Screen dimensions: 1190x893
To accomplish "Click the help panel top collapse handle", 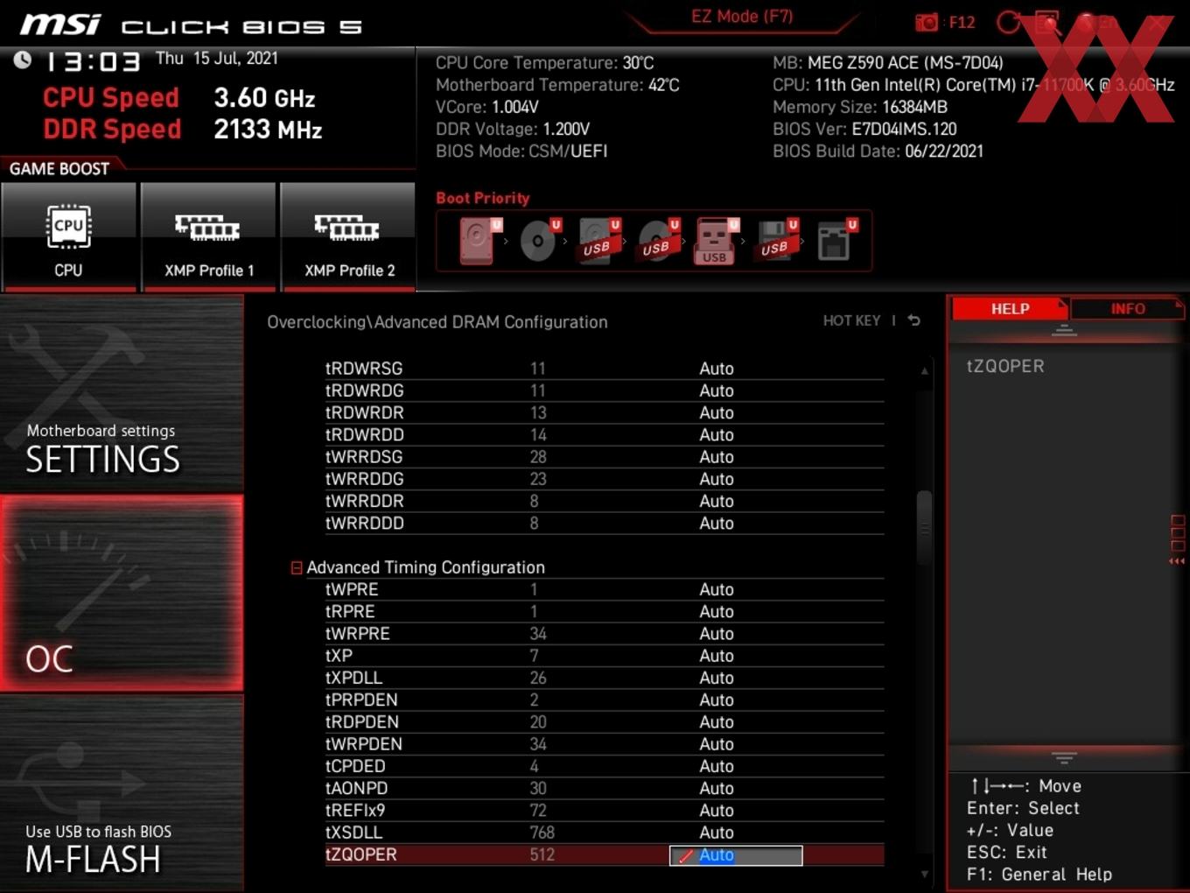I will click(1064, 330).
